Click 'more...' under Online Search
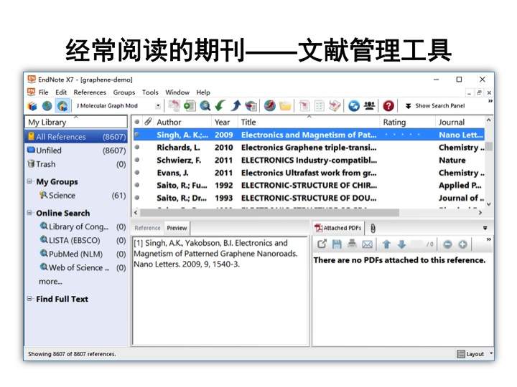517x387 pixels. 50,282
